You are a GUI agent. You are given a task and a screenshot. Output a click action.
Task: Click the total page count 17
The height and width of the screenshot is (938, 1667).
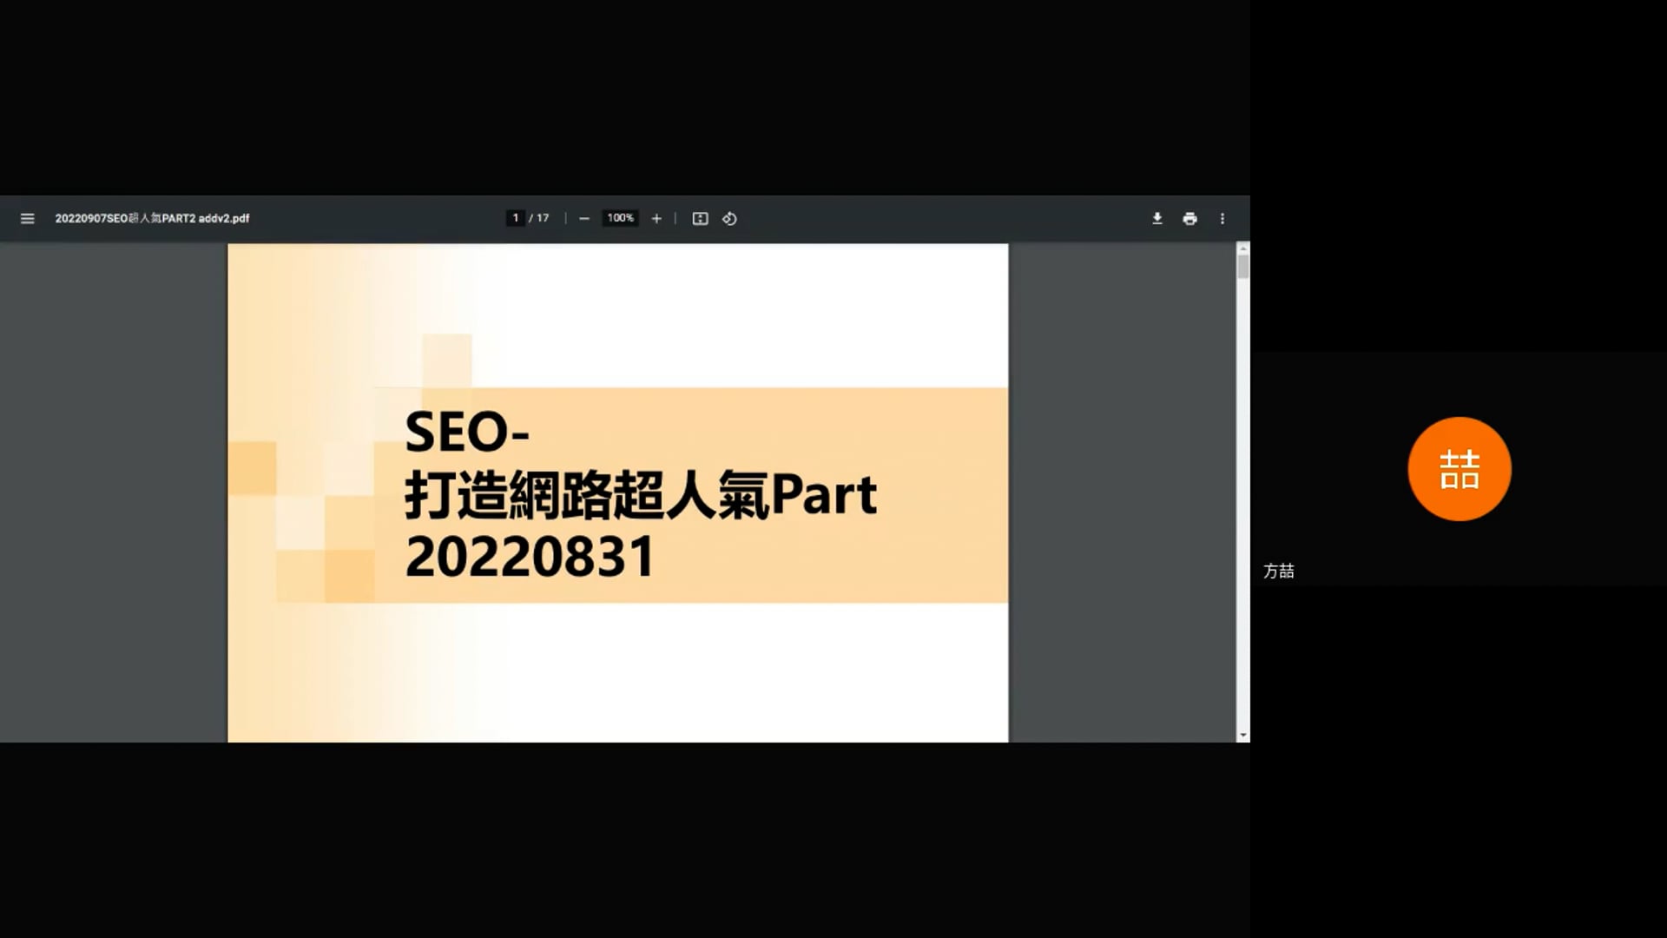pyautogui.click(x=543, y=218)
